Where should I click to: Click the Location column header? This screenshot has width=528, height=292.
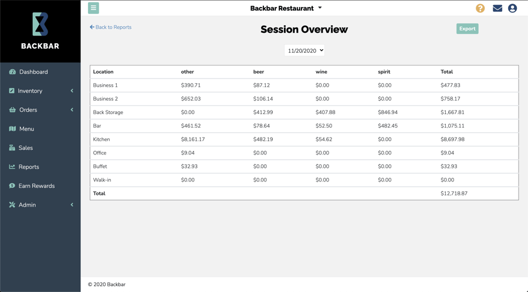pyautogui.click(x=103, y=71)
